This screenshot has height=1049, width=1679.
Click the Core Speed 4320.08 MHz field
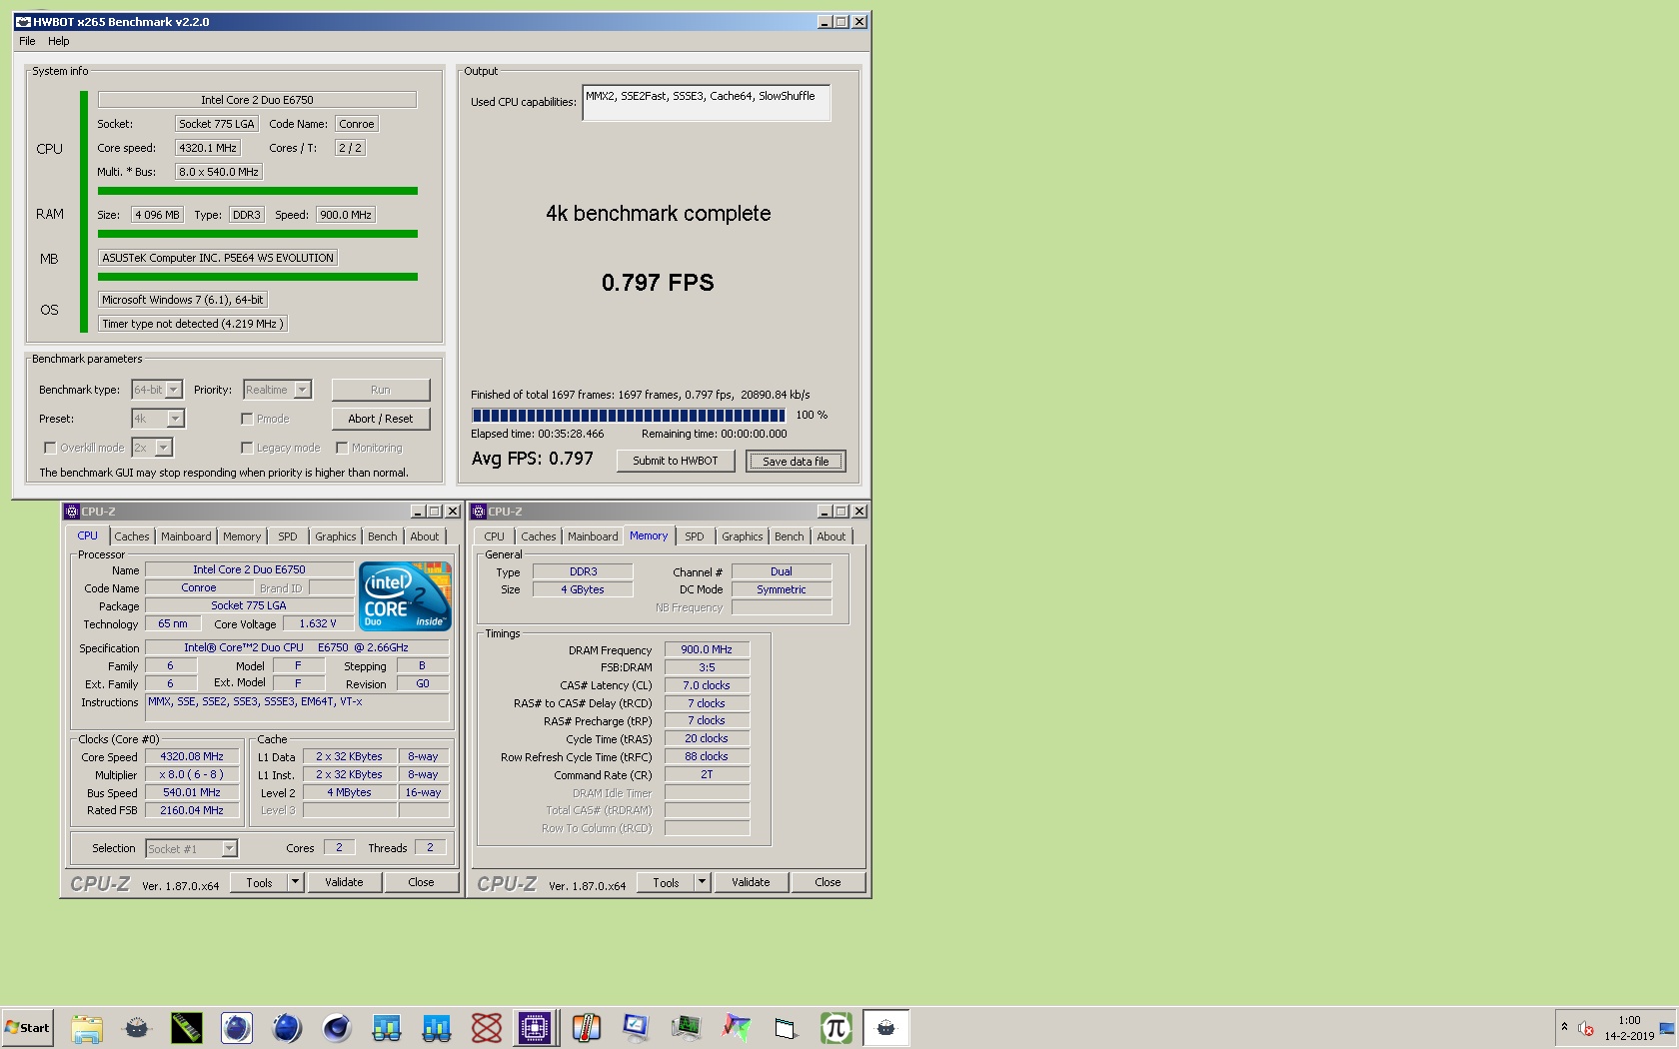[192, 756]
